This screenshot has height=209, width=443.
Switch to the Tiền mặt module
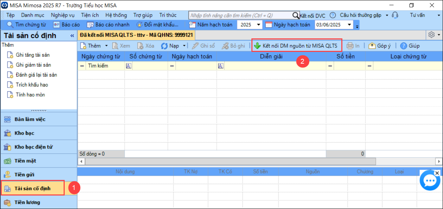click(39, 161)
